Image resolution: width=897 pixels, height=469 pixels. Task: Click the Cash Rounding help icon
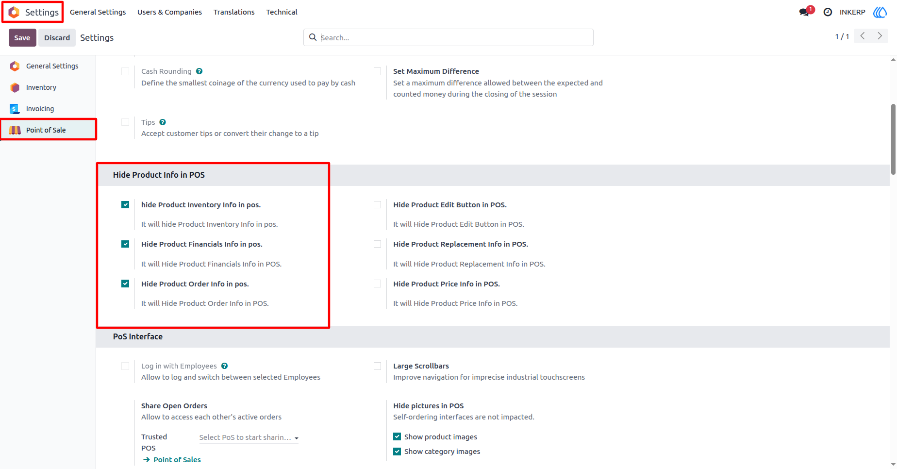pos(199,71)
